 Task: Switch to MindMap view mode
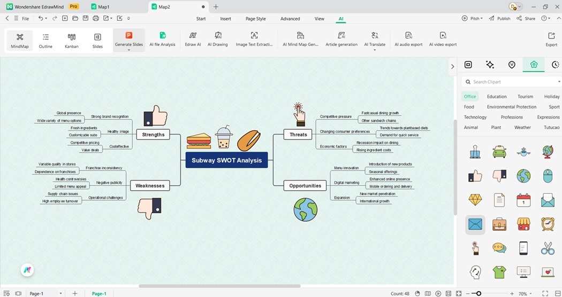click(x=20, y=41)
